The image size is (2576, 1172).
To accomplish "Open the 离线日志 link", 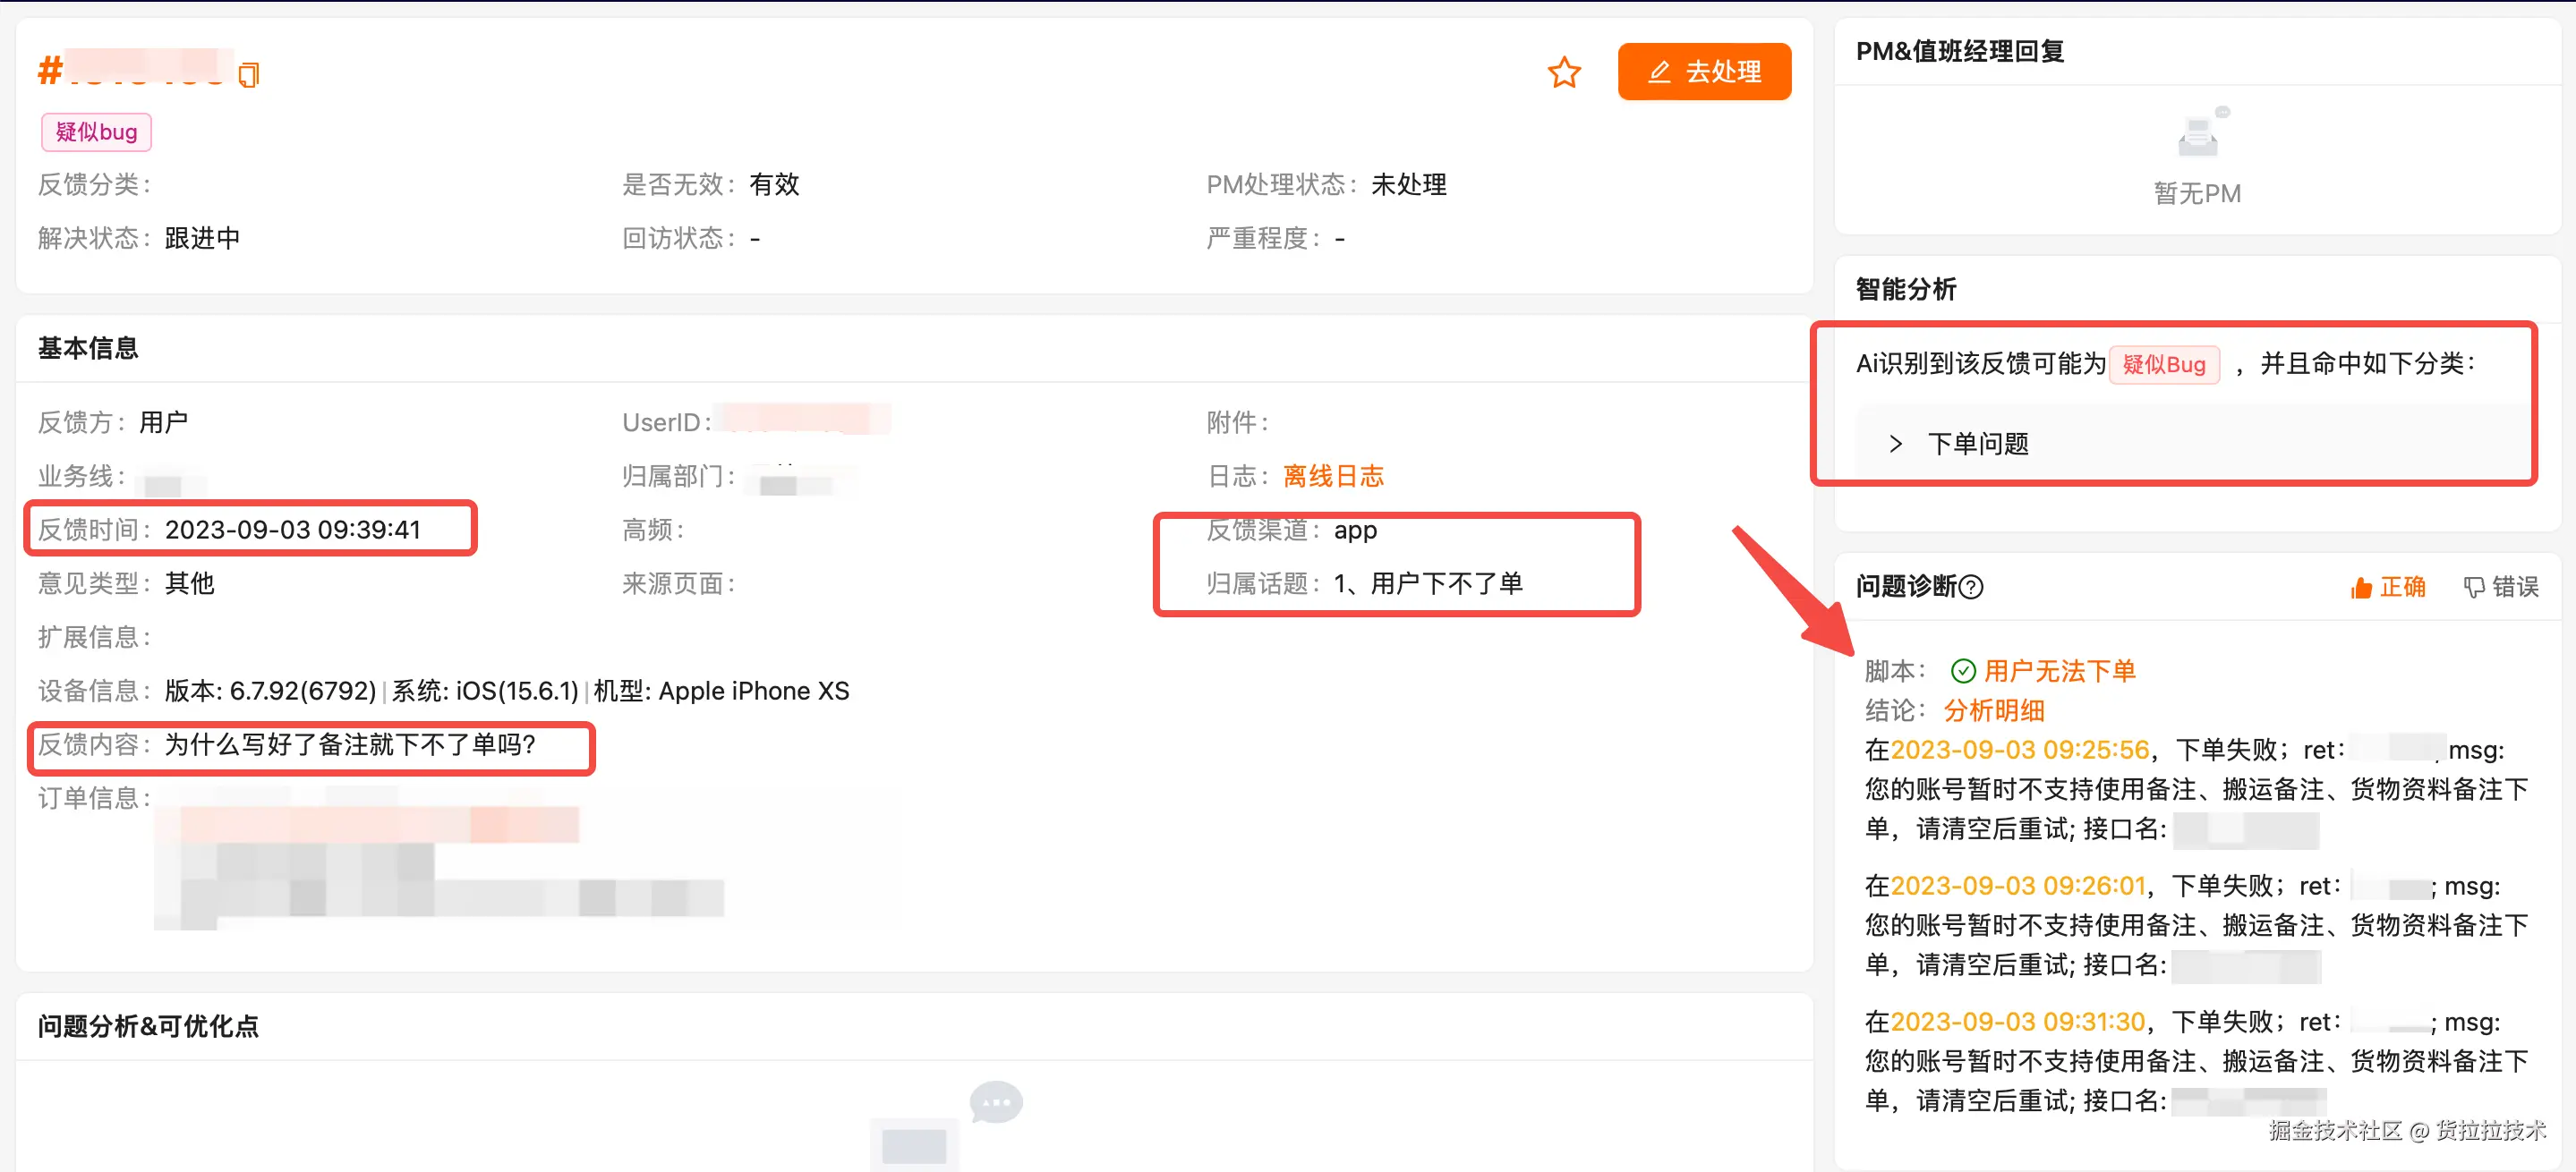I will point(1332,476).
